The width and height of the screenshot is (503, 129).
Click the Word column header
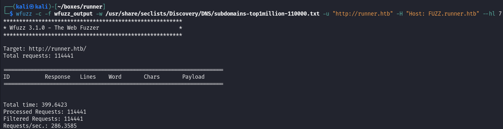click(115, 77)
